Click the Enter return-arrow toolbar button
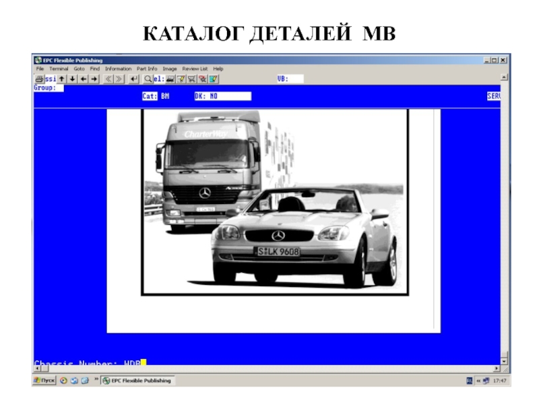The height and width of the screenshot is (404, 539). [133, 79]
